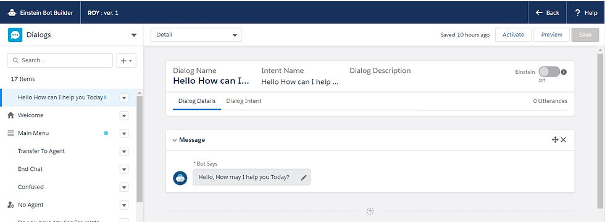
Task: Click the move handle on the Message block
Action: coord(555,140)
